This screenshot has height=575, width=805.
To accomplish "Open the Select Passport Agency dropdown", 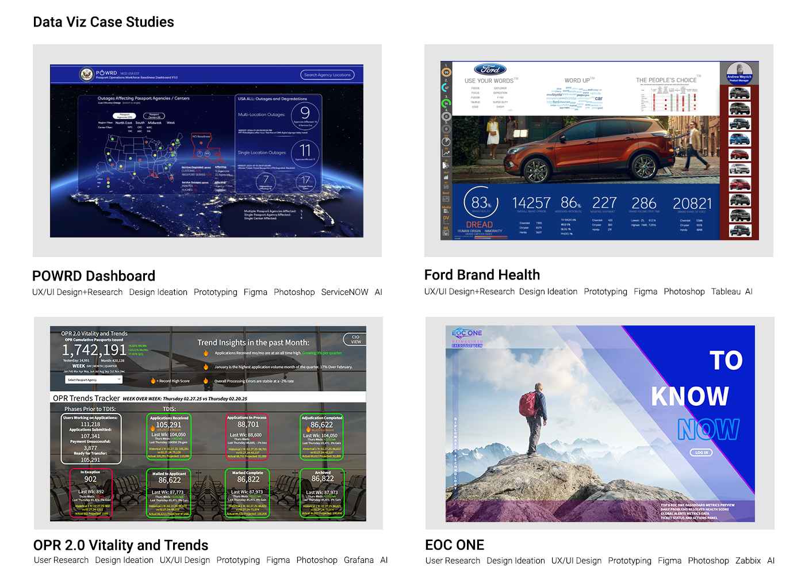I will pos(94,380).
